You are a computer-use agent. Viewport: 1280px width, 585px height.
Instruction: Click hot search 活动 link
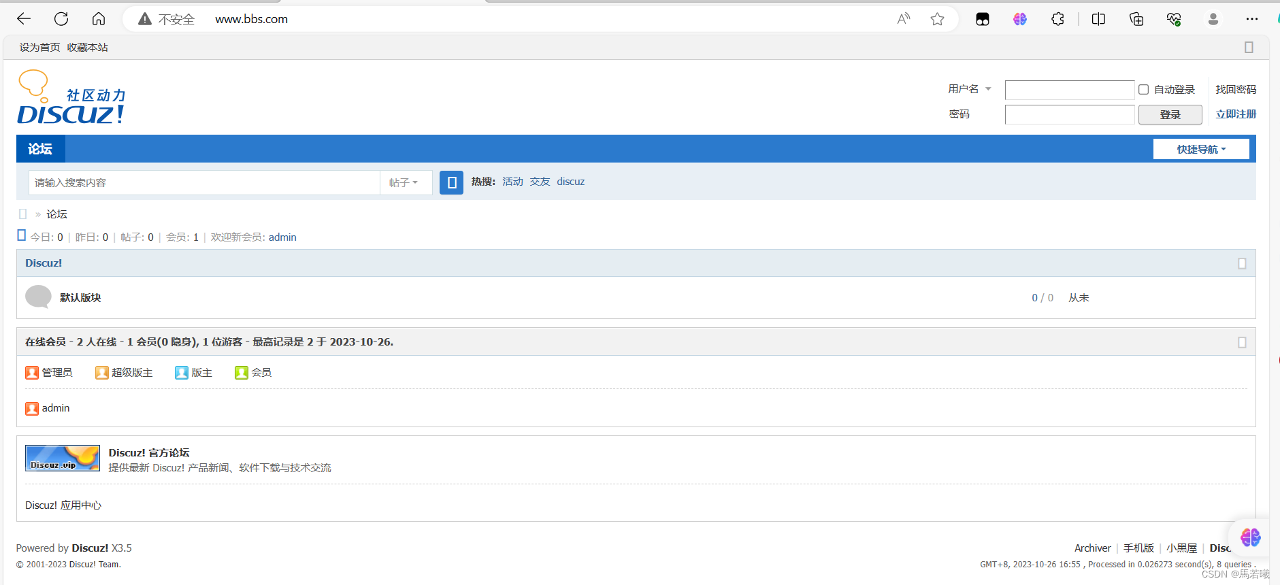pos(512,182)
